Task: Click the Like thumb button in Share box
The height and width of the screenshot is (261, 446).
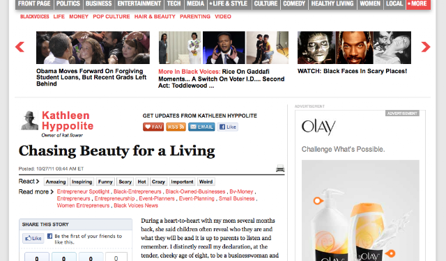Action: 33,238
